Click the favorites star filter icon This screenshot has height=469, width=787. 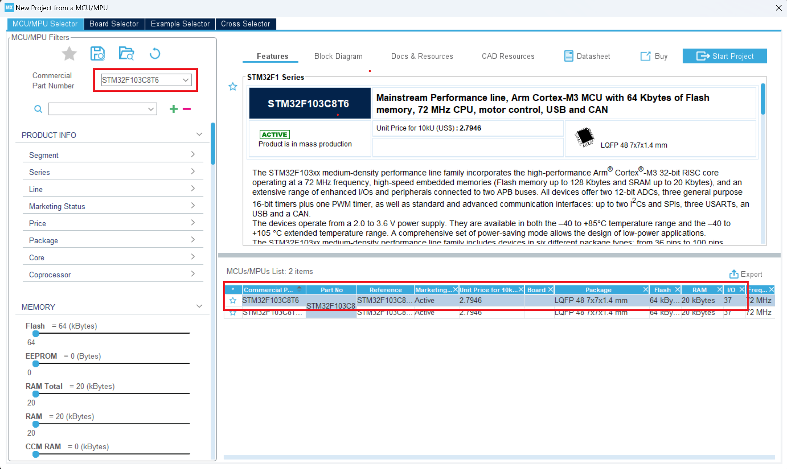coord(69,54)
